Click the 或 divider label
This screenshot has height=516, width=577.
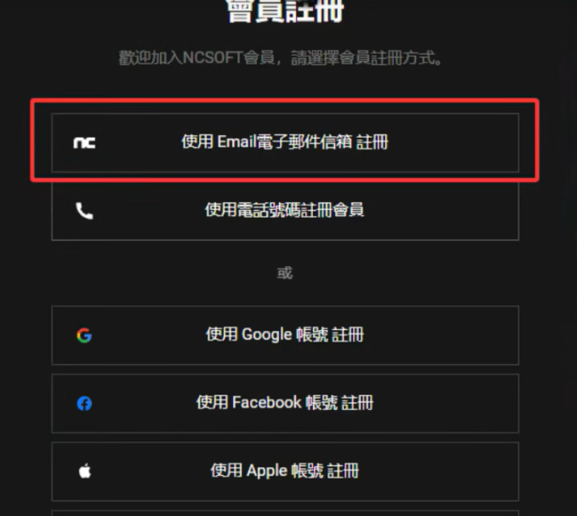pyautogui.click(x=284, y=273)
